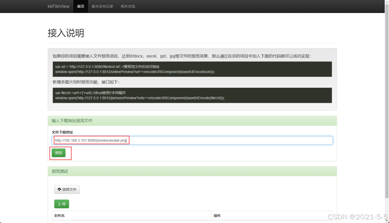
Task: Select the URL text http://192.168.3.101:9090/preview/avatar.png
Action: click(90, 140)
